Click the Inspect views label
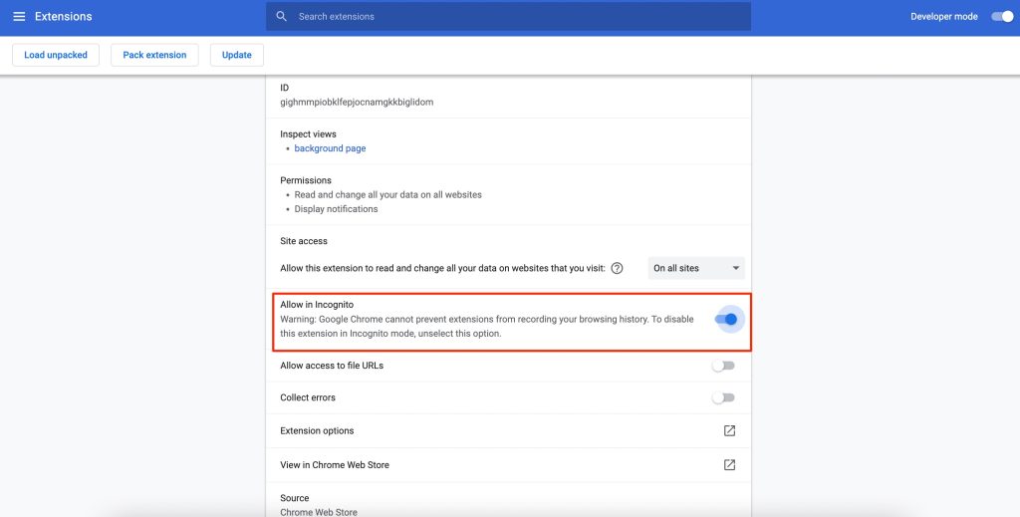 pos(308,133)
